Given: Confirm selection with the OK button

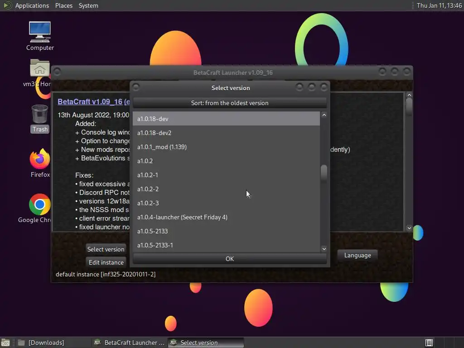Looking at the screenshot, I should point(230,259).
